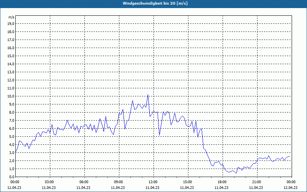Image resolution: width=307 pixels, height=192 pixels.
Task: Select the 2,0 y-axis label
Action: 12,161
